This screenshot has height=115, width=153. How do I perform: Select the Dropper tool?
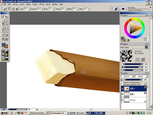[3, 35]
